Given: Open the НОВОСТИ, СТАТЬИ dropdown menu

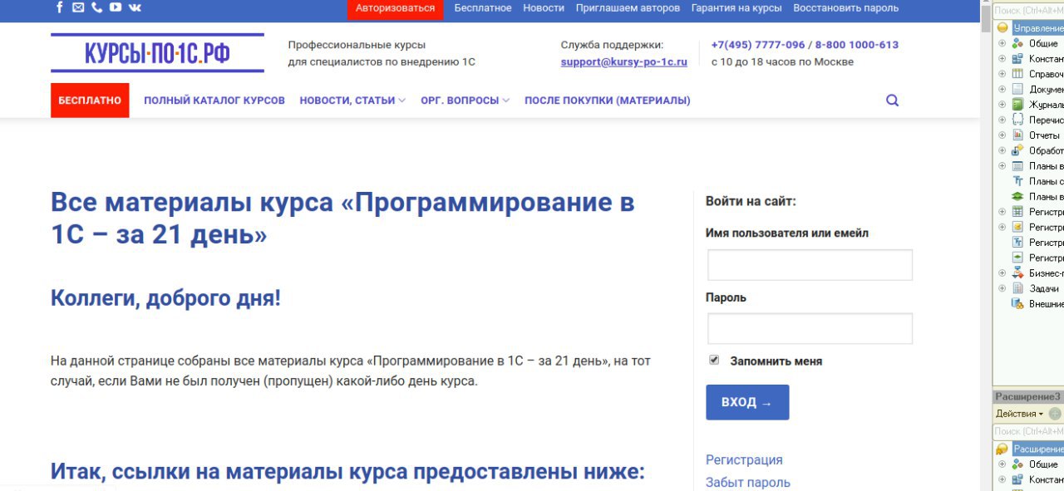Looking at the screenshot, I should (x=352, y=101).
